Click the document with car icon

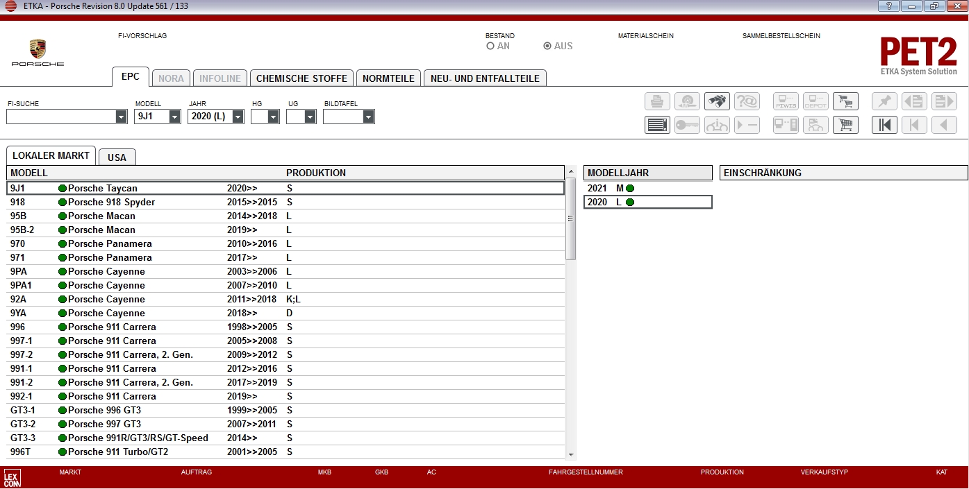point(815,125)
